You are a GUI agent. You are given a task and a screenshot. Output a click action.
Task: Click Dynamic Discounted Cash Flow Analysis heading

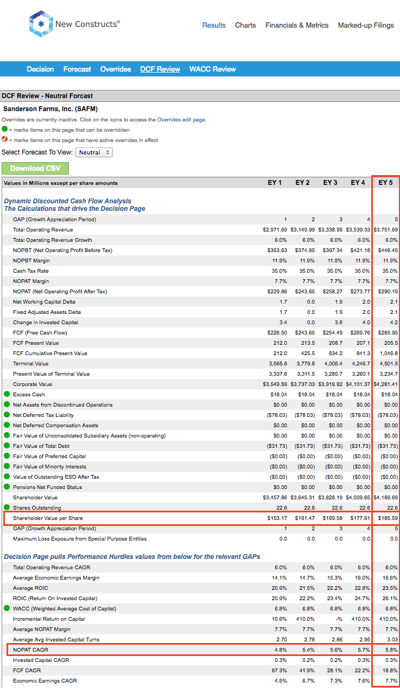pyautogui.click(x=68, y=201)
